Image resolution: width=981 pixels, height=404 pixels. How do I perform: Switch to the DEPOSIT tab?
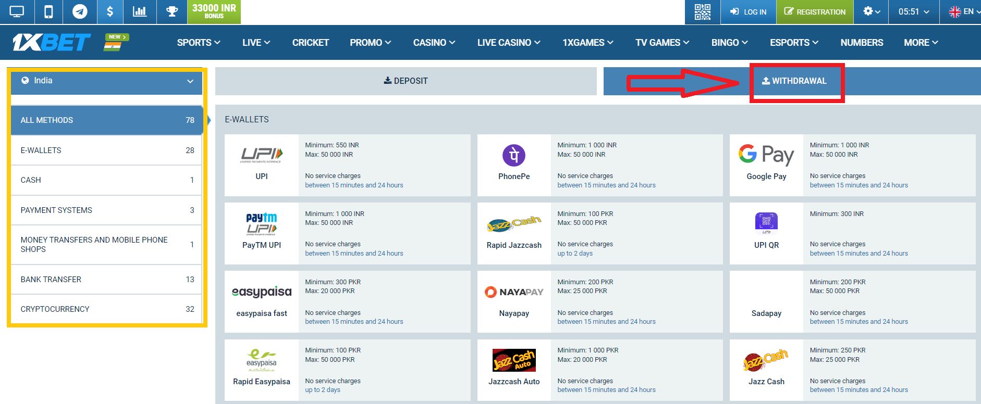(406, 81)
